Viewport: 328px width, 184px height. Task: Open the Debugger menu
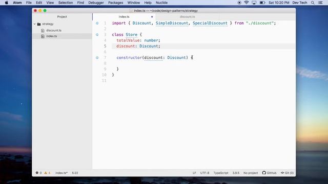(x=96, y=3)
